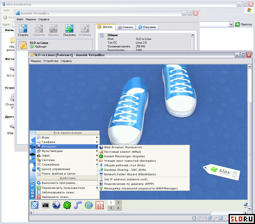
Task: Open Чтение лент новостей (Akregator)
Action: (x=144, y=161)
